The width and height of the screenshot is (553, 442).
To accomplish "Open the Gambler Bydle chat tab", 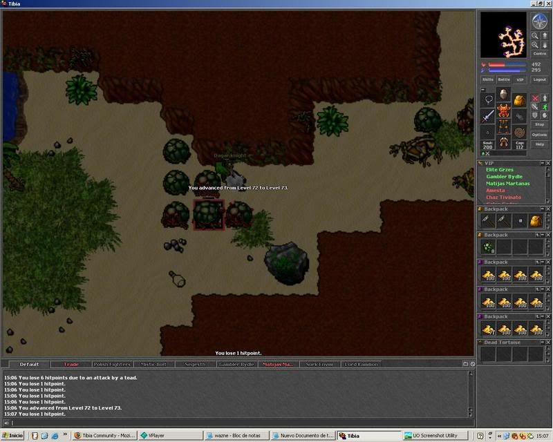I will coord(236,365).
